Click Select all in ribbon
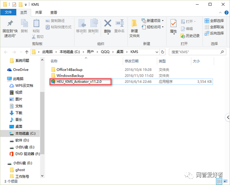Image resolution: width=230 pixels, height=185 pixels. tap(214, 21)
